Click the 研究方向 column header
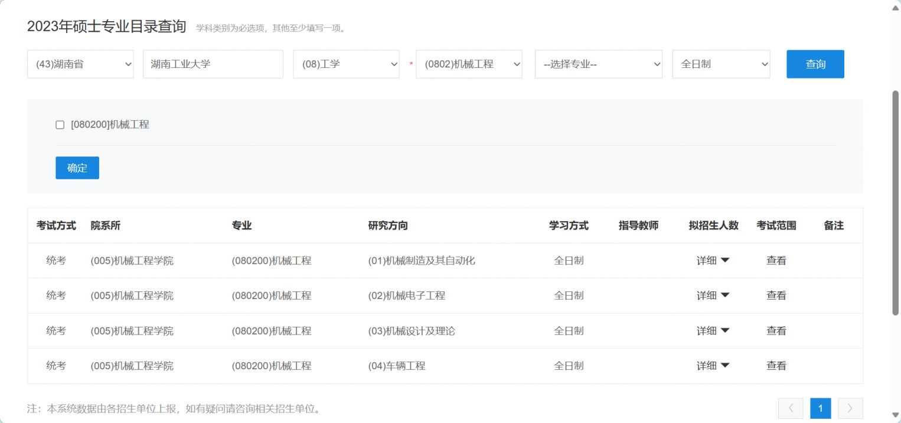The image size is (901, 423). 388,225
